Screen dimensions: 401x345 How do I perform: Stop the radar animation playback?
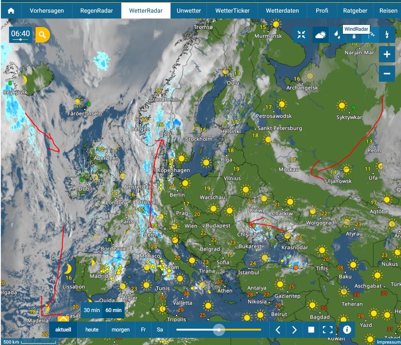tap(311, 330)
